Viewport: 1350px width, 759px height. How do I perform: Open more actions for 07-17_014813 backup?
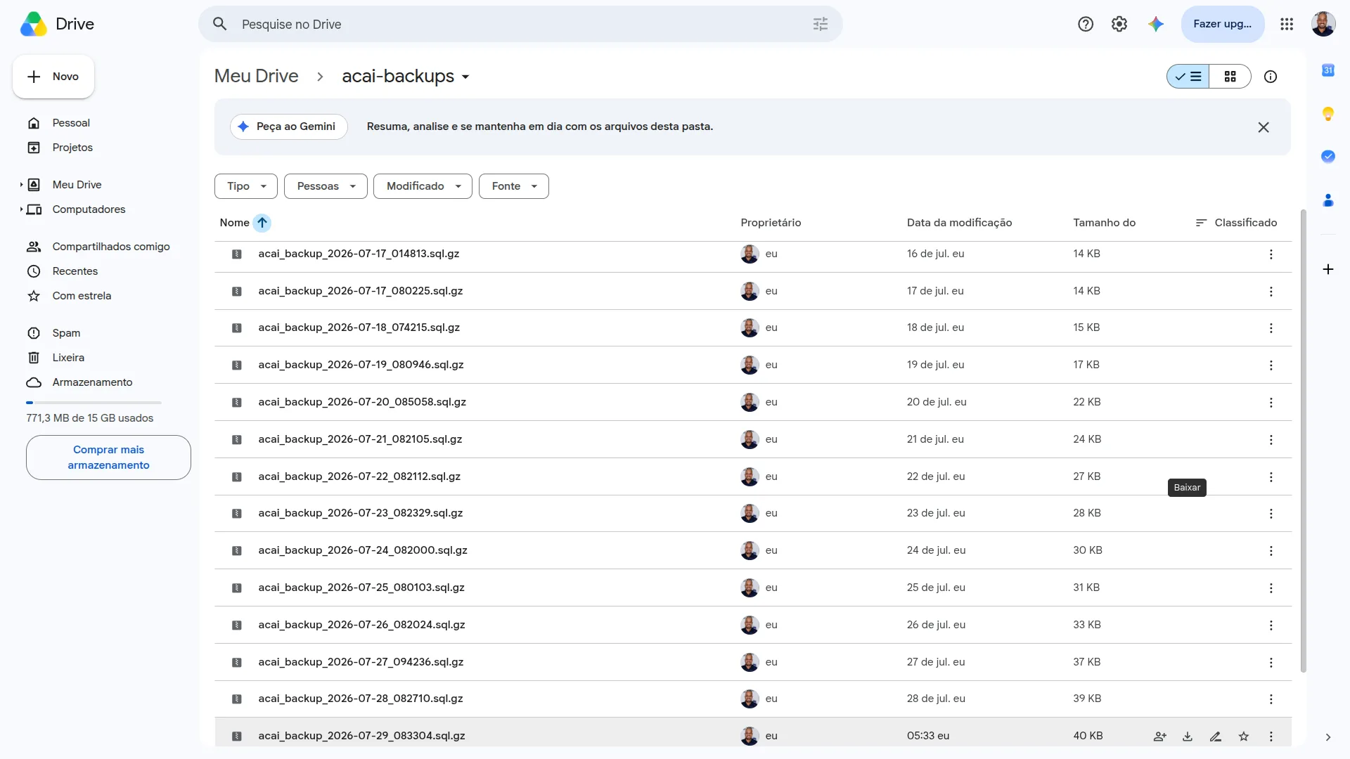click(x=1271, y=254)
